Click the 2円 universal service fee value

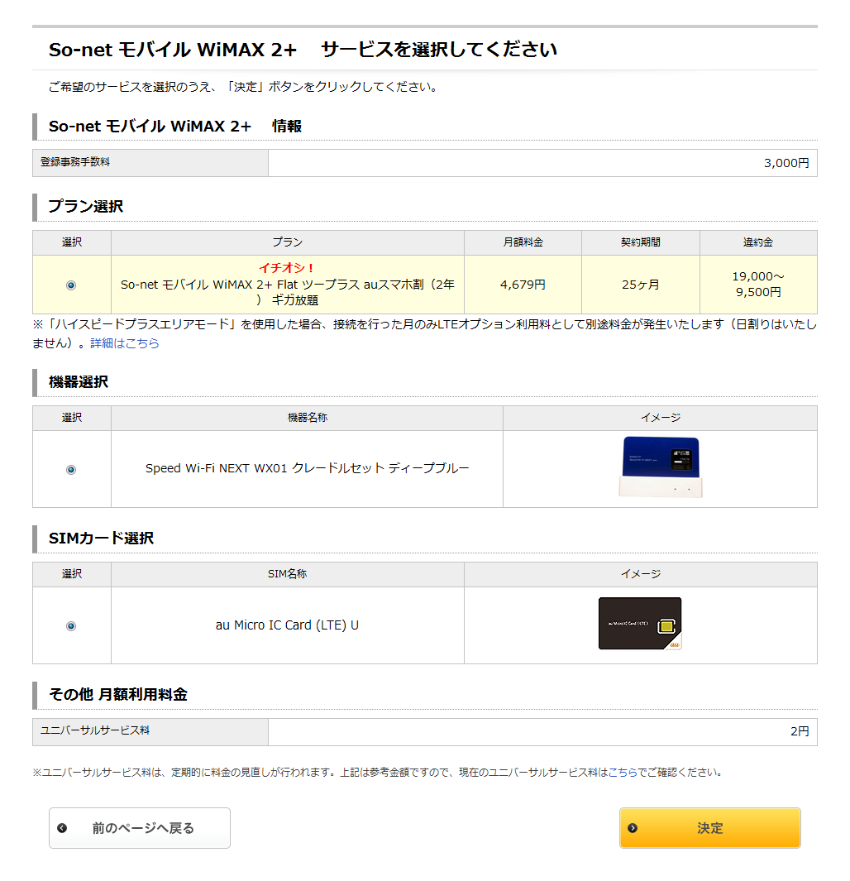tap(800, 731)
